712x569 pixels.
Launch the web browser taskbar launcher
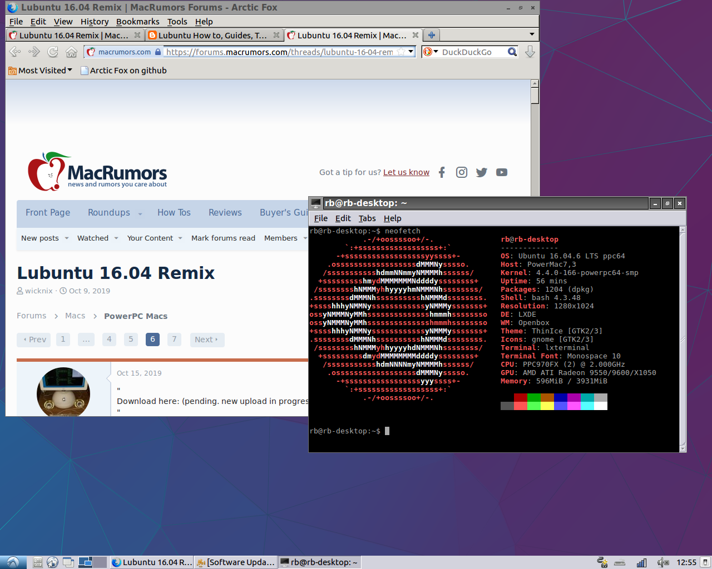pyautogui.click(x=53, y=562)
